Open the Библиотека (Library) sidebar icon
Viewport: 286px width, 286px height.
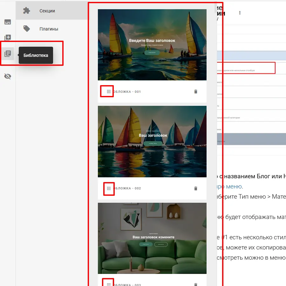[8, 54]
